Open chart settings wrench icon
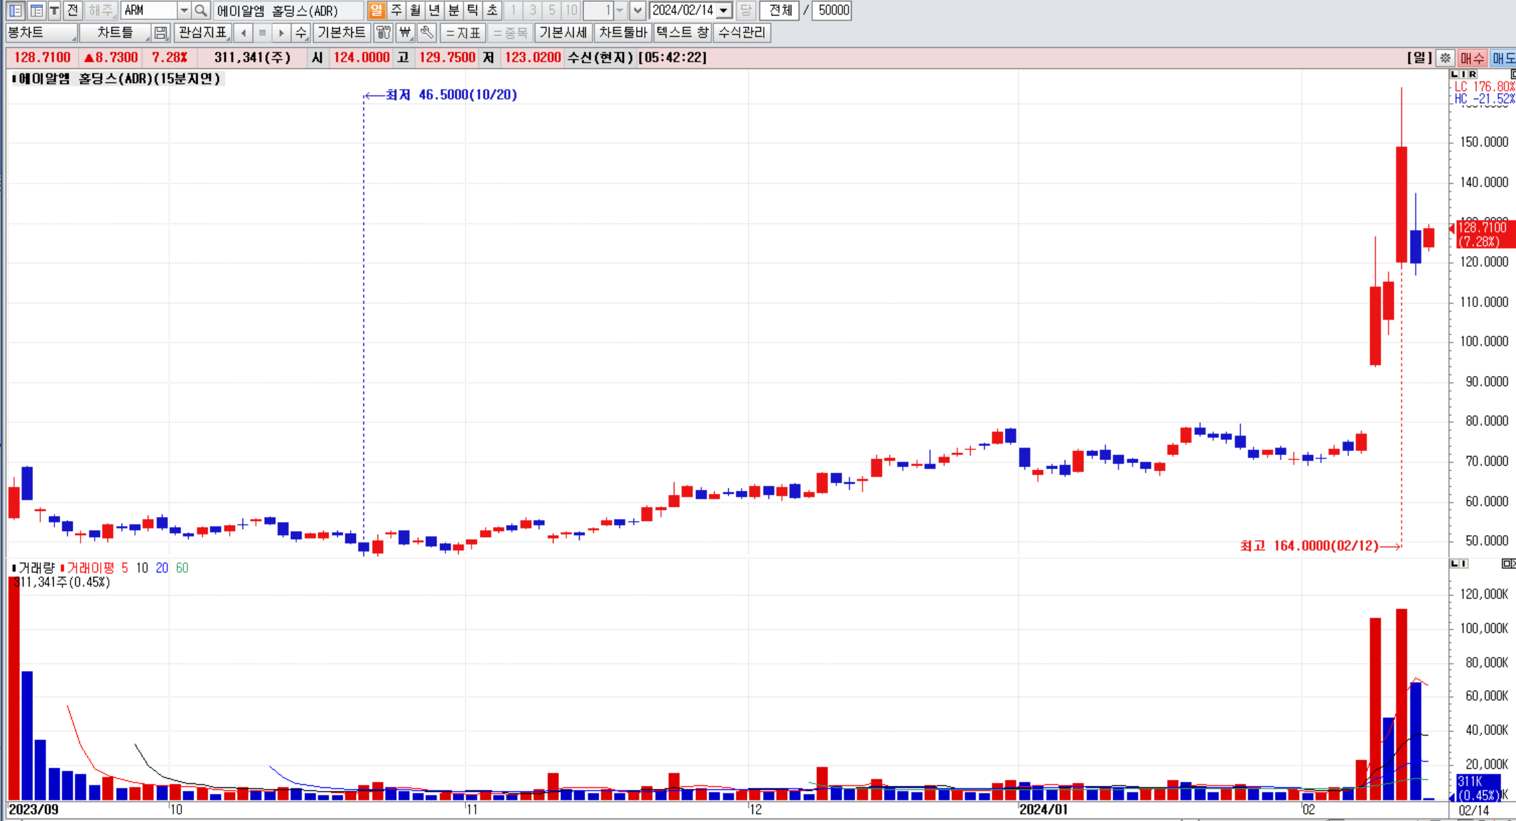The width and height of the screenshot is (1516, 821). 427,32
